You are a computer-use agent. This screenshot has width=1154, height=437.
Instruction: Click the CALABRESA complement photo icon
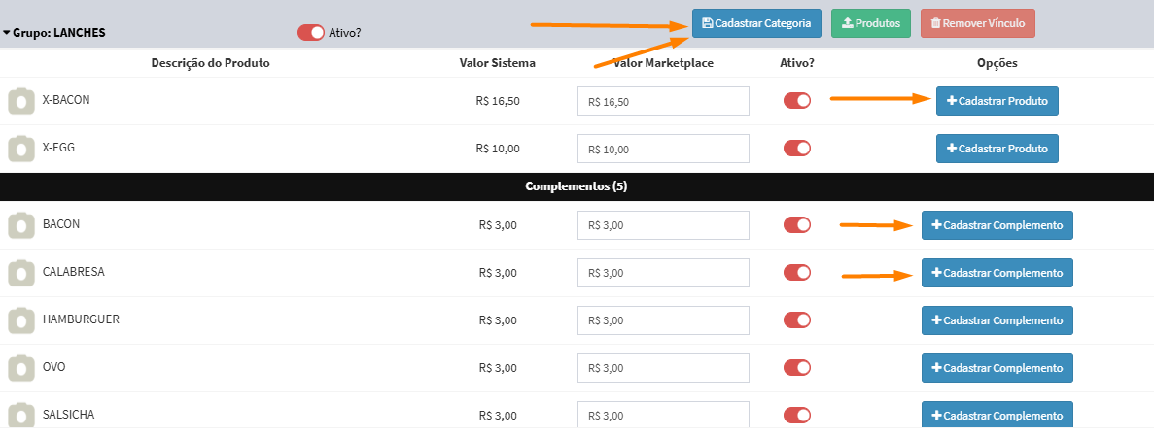(21, 273)
